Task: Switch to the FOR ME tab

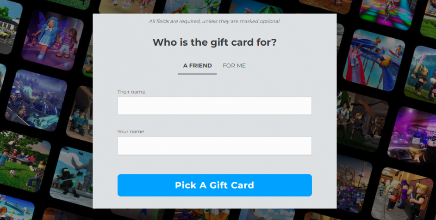Action: coord(234,66)
